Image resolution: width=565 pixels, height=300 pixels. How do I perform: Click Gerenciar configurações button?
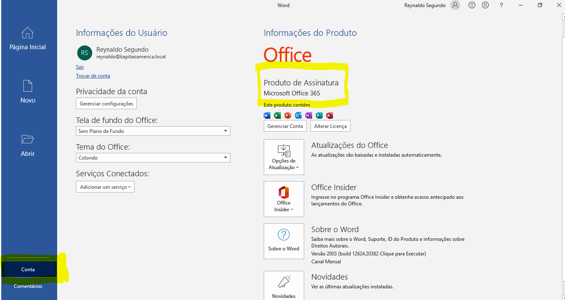(x=106, y=103)
